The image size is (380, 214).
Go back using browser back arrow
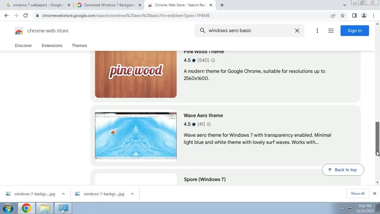pos(7,15)
